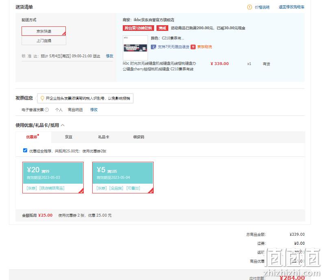Open the 价格说明 link
This screenshot has height=280, width=324.
coord(262,7)
